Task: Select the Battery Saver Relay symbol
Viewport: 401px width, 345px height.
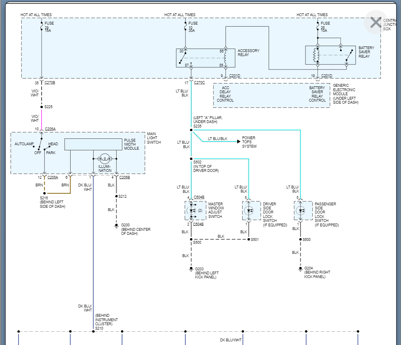Action: pos(330,55)
